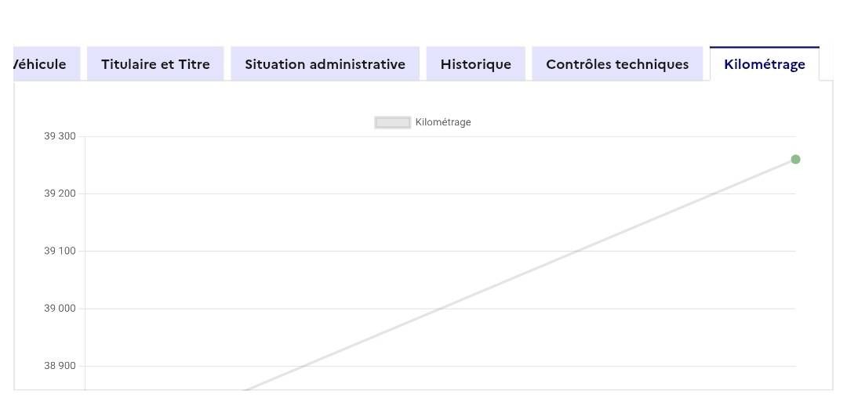Click the 39 100 axis label
The image size is (847, 416).
click(60, 251)
